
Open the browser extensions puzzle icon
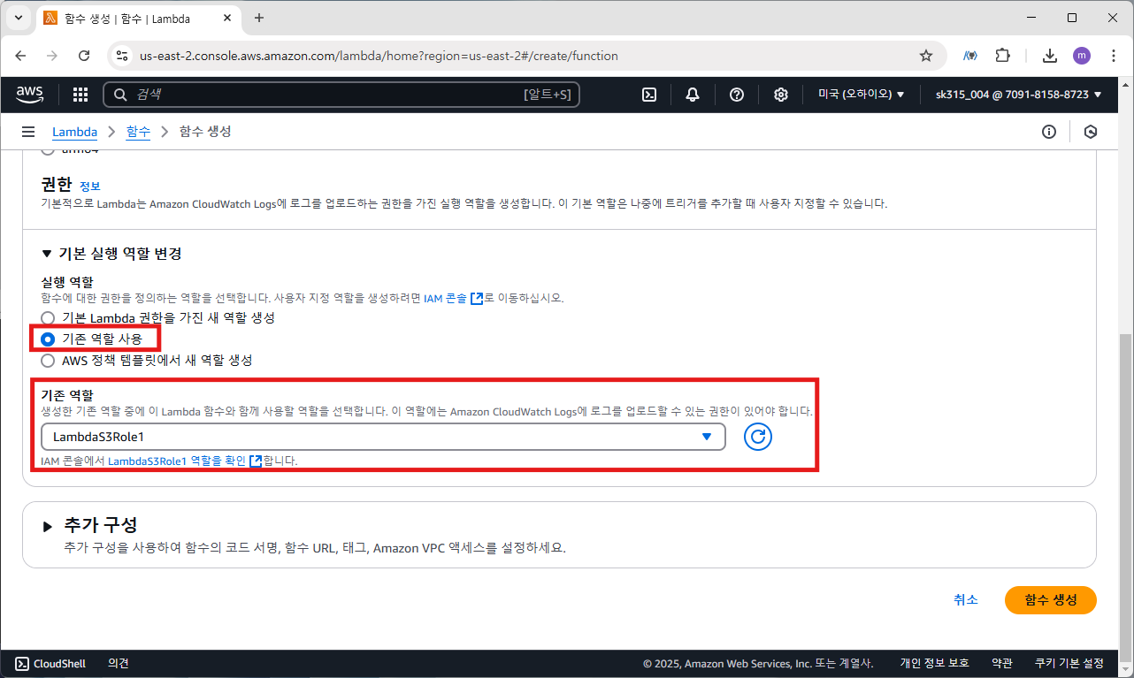pos(1002,56)
